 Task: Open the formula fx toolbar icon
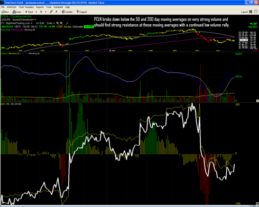57,12
